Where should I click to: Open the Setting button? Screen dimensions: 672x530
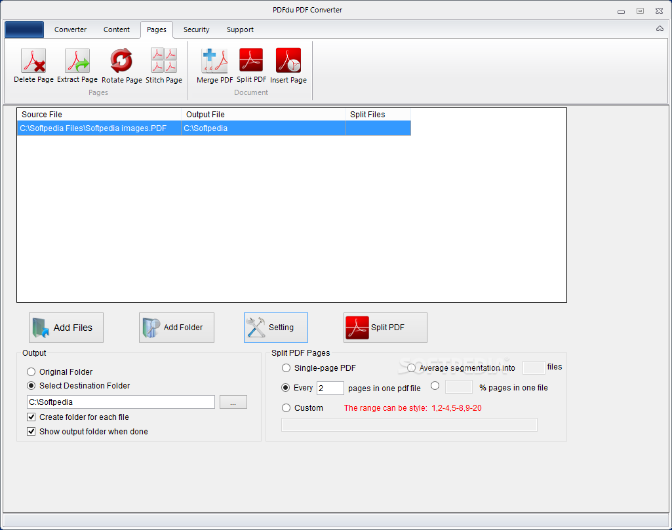coord(276,328)
